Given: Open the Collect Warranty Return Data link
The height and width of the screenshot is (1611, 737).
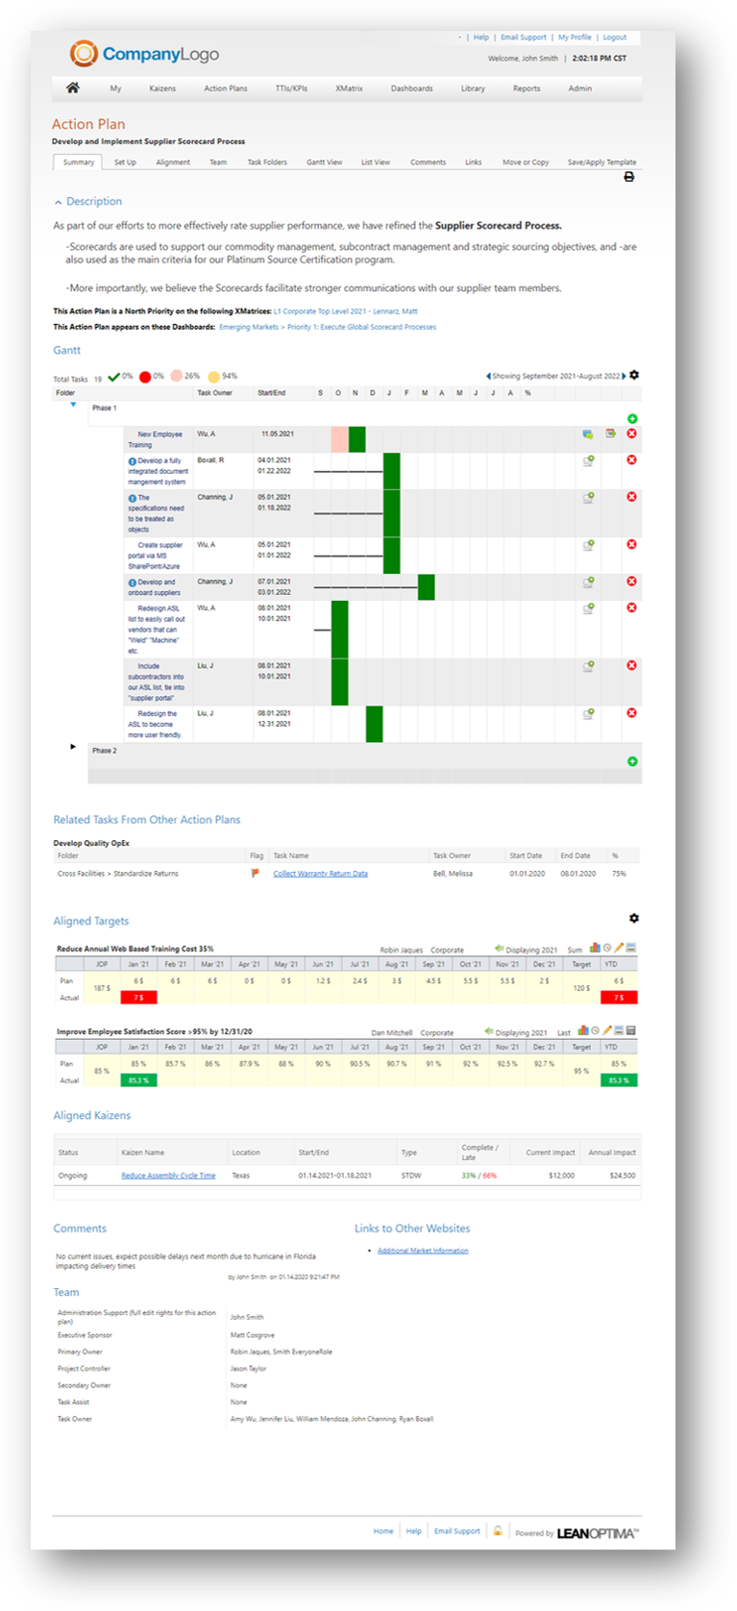Looking at the screenshot, I should [320, 874].
